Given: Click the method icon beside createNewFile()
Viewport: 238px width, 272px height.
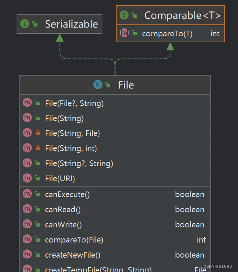Looking at the screenshot, I should pyautogui.click(x=27, y=255).
